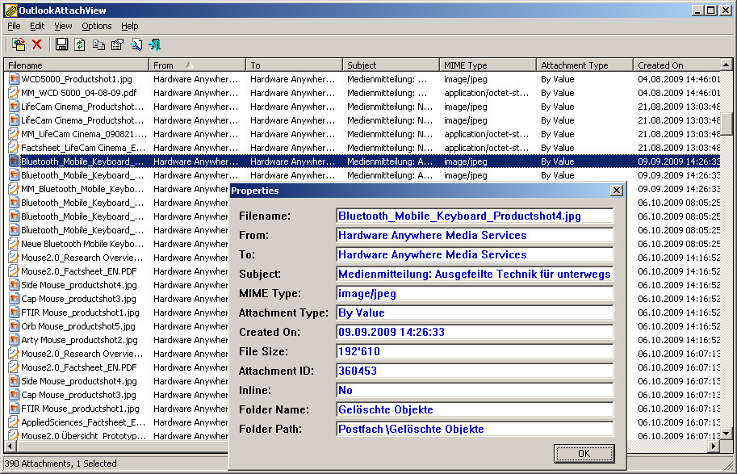Click the magnifier find icon
Image resolution: width=737 pixels, height=474 pixels.
tap(136, 44)
